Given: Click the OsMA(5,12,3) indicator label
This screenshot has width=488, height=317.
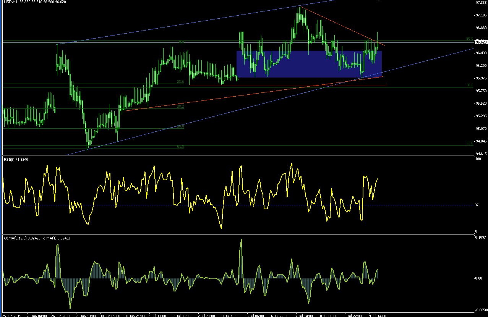Looking at the screenshot, I should click(x=15, y=238).
